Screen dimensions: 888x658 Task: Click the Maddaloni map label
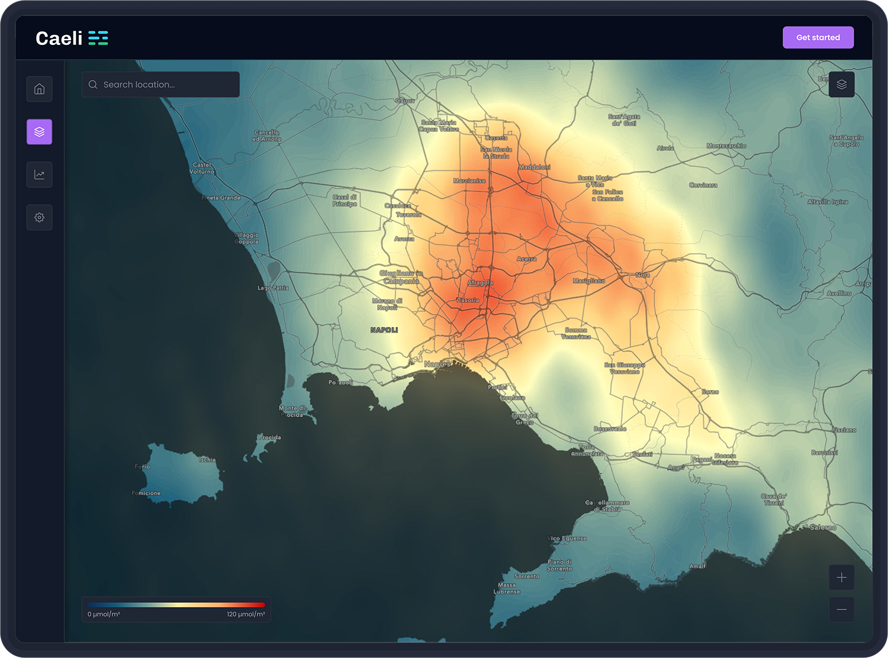(x=535, y=167)
